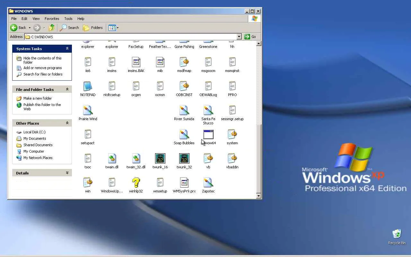Navigate to Local Disk (C:)
The height and width of the screenshot is (257, 411).
pyautogui.click(x=34, y=132)
